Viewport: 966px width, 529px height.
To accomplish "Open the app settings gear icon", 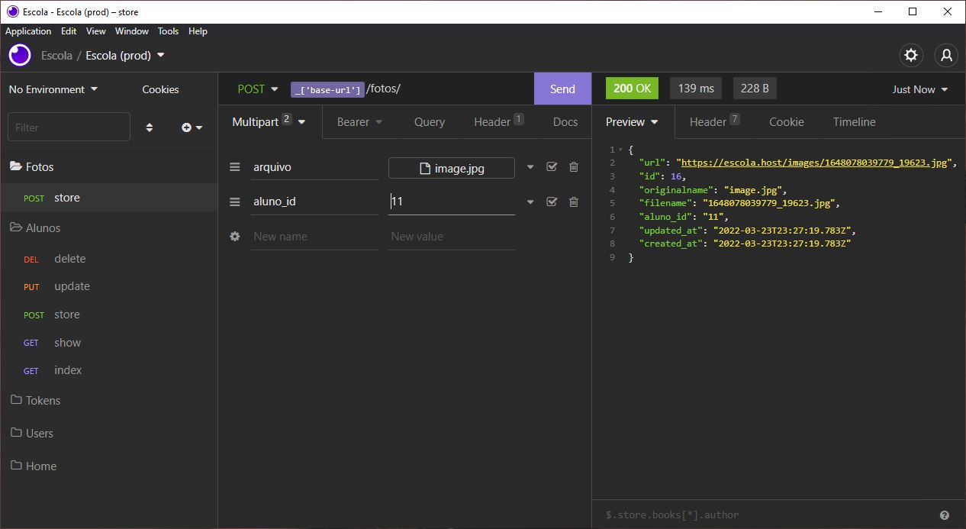I will coord(911,55).
